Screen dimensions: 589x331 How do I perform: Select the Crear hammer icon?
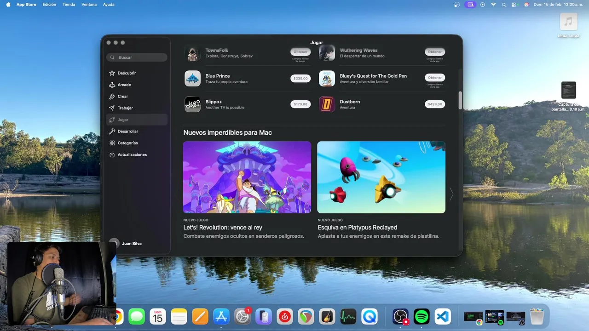(112, 97)
